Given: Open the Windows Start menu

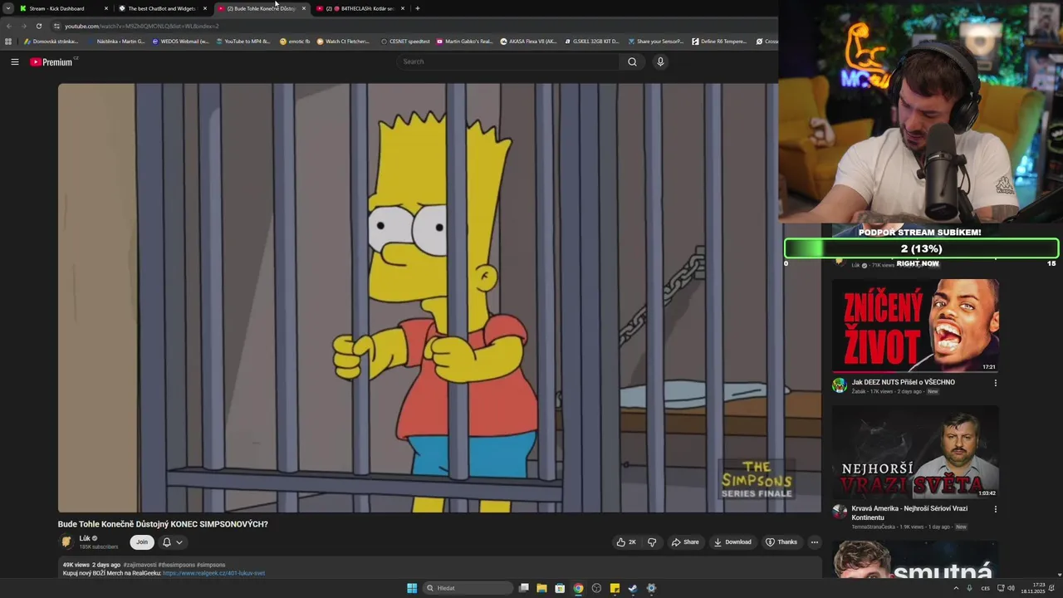Looking at the screenshot, I should click(x=412, y=588).
